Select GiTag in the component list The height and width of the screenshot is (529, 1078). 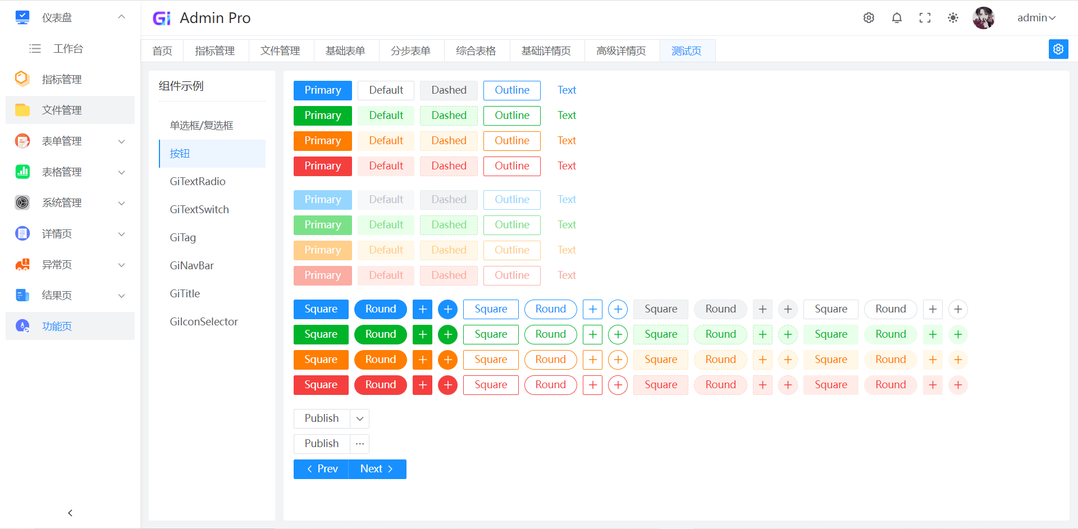(x=182, y=237)
